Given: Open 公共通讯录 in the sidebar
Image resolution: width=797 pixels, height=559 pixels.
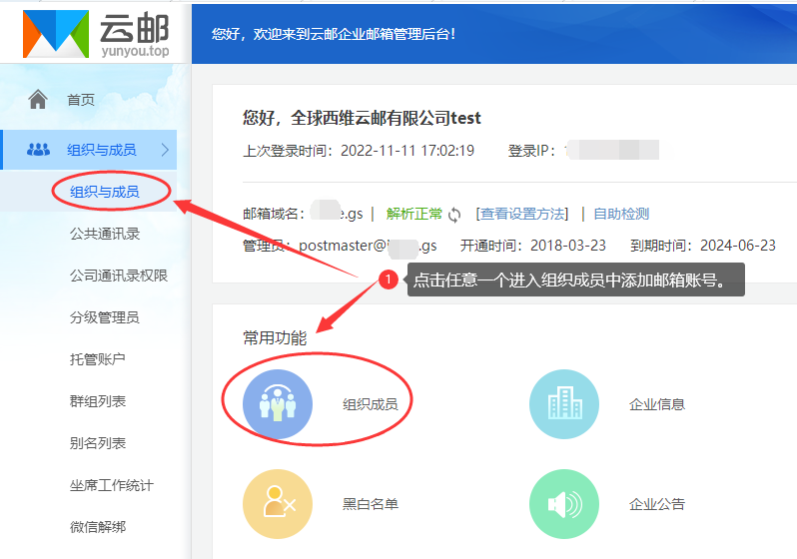Looking at the screenshot, I should 104,234.
